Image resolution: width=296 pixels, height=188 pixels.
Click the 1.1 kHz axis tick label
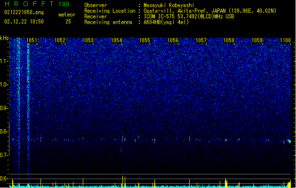tap(4, 61)
